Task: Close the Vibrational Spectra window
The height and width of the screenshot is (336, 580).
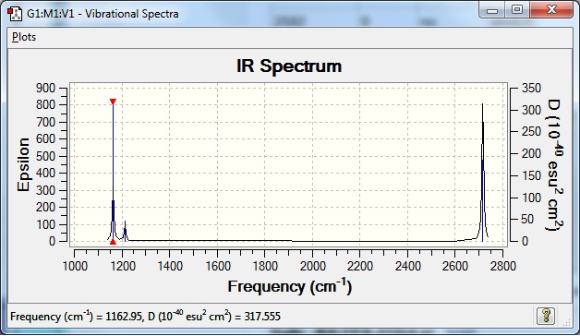Action: (551, 10)
